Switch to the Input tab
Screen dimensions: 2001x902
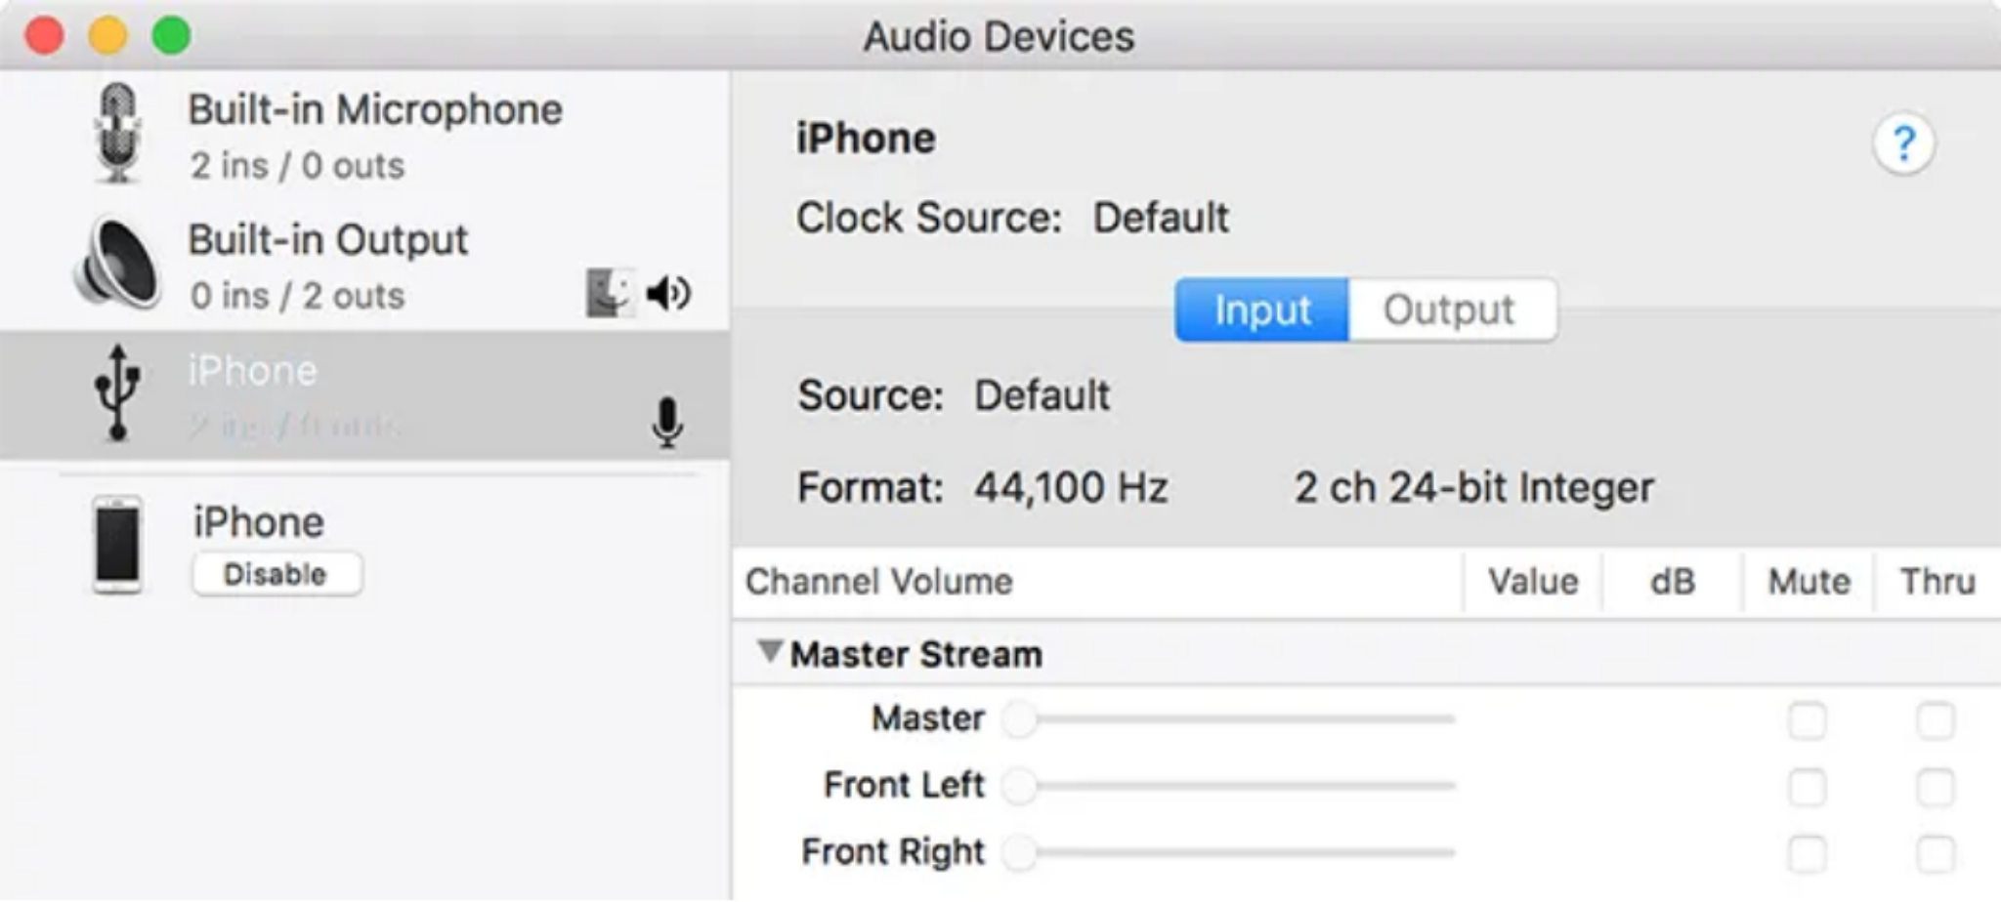[x=1262, y=310]
